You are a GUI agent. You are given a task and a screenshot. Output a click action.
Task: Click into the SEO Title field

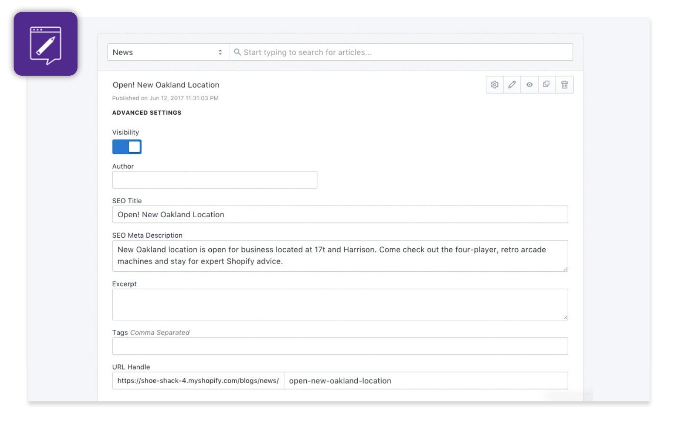(x=340, y=214)
